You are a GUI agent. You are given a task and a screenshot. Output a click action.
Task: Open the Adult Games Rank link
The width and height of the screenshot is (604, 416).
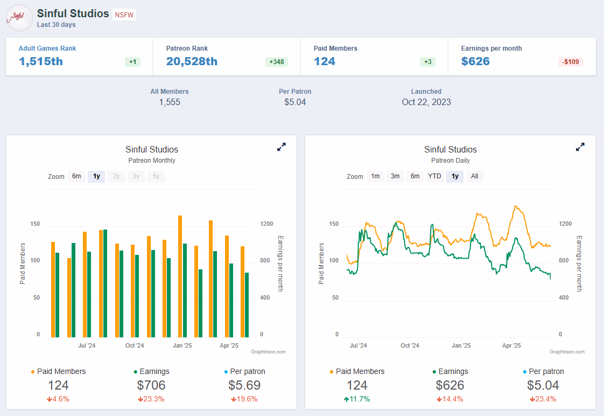tap(47, 48)
